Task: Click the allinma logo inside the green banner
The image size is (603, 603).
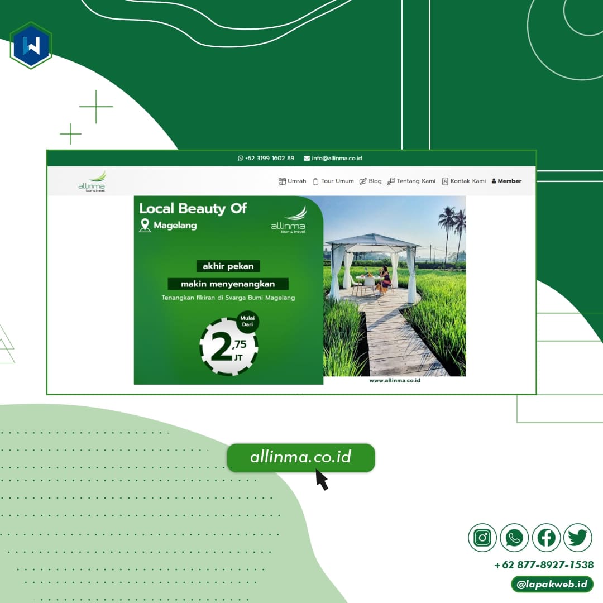Action: (289, 220)
